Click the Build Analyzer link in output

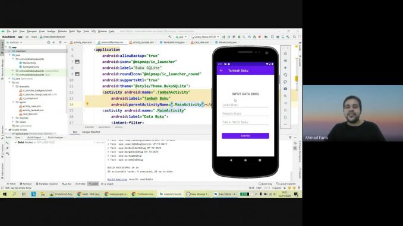tap(117, 179)
